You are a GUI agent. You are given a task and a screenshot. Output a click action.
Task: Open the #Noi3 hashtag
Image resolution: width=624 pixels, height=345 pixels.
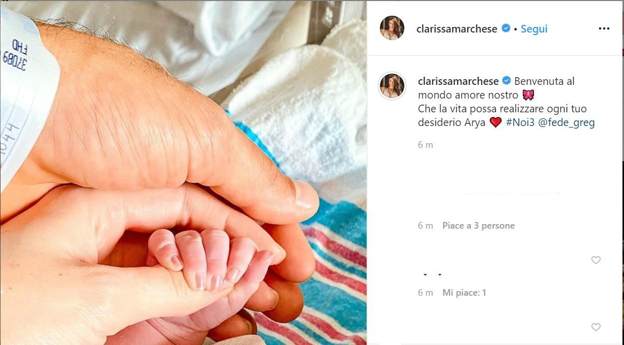coord(520,122)
